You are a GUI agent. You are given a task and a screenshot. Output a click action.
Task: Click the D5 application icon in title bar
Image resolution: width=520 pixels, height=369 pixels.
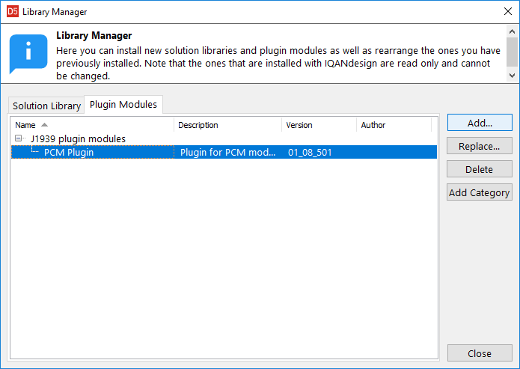pos(13,12)
